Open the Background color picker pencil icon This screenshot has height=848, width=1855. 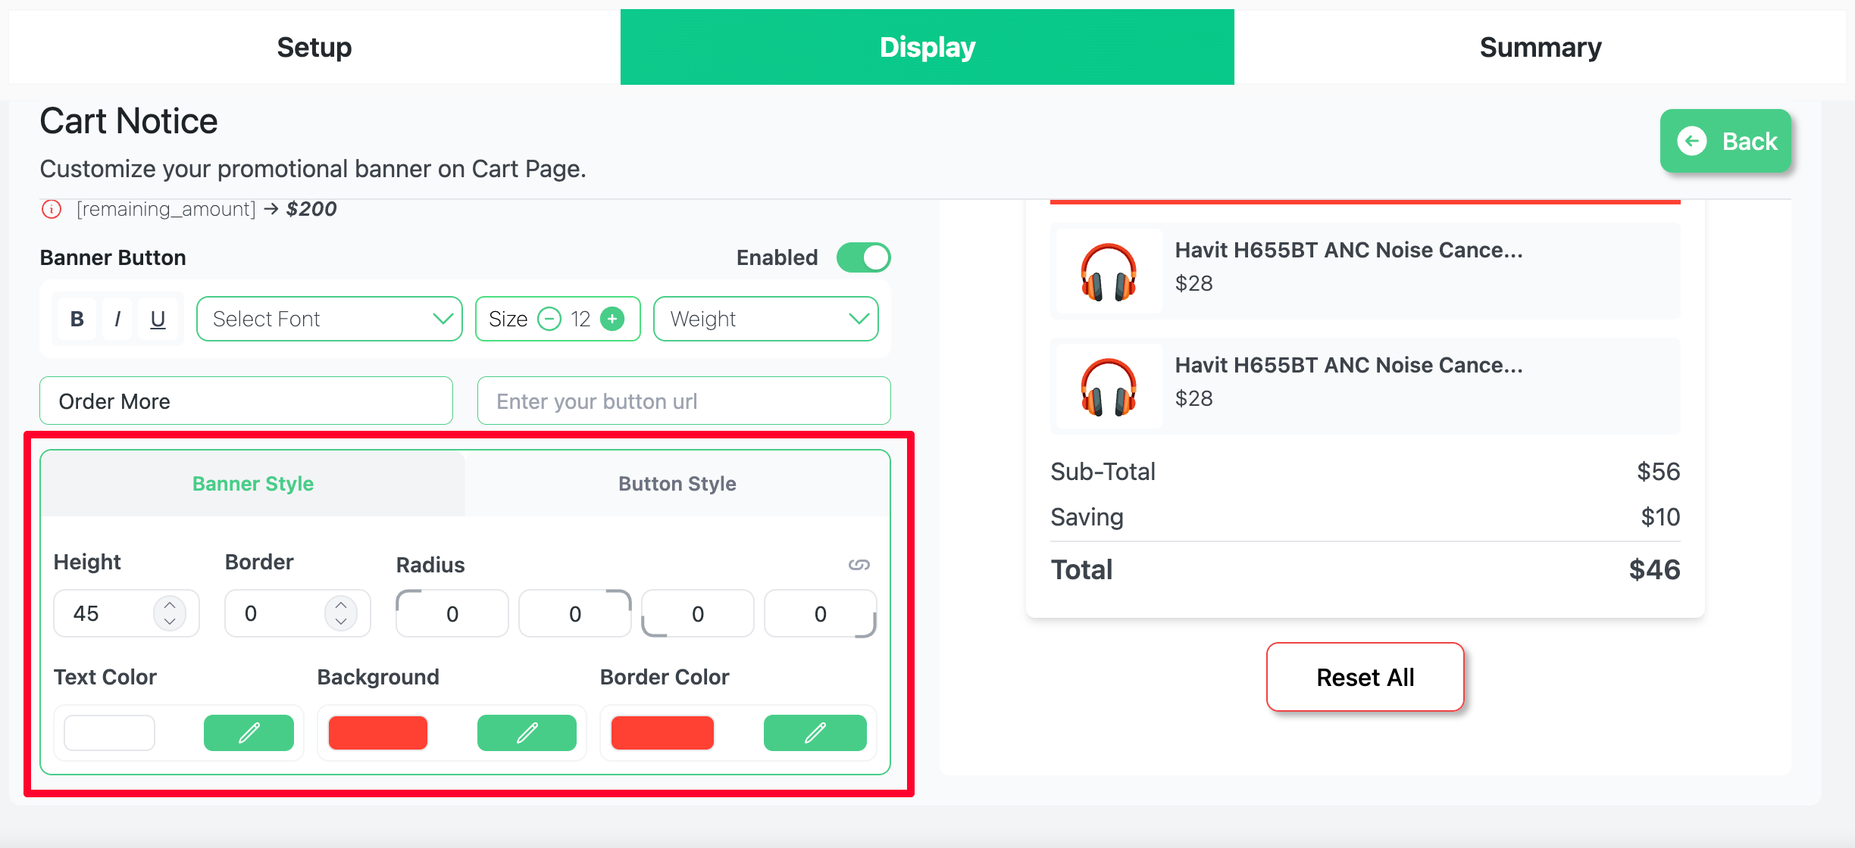[527, 732]
